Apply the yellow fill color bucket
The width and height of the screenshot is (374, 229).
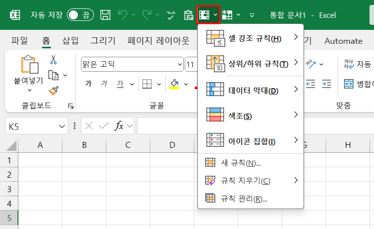click(x=174, y=84)
